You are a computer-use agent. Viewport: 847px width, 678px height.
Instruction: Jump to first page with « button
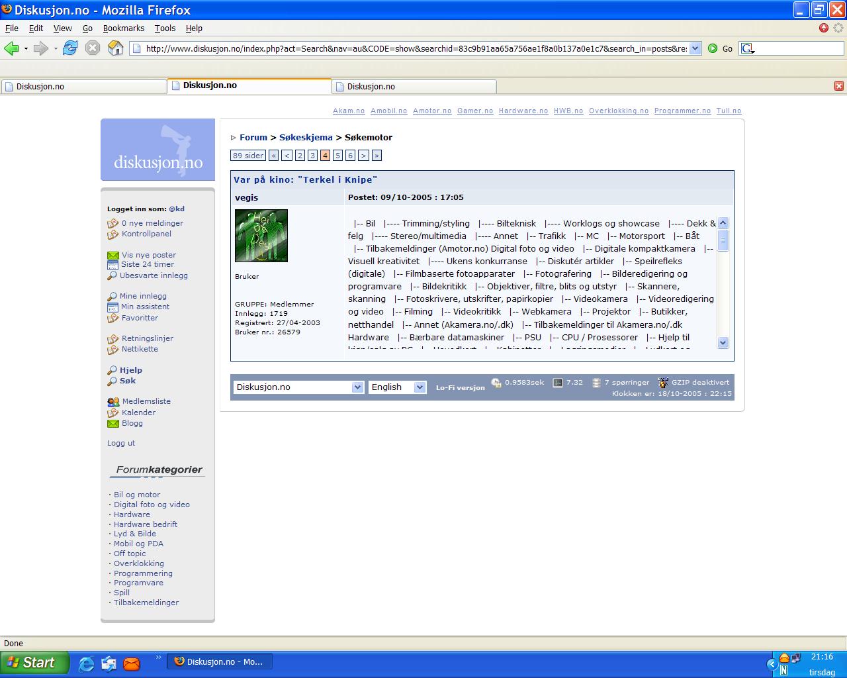tap(274, 156)
